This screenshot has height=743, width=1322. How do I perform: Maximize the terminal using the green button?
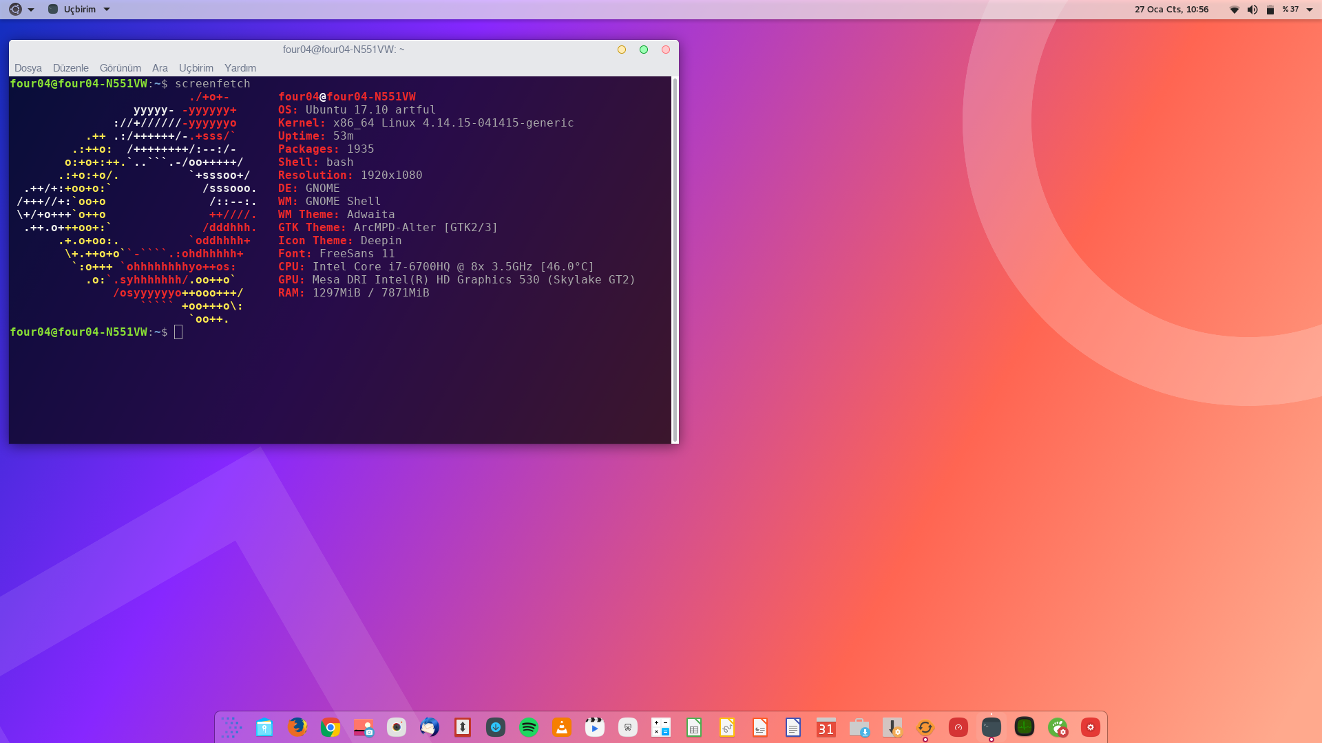click(644, 50)
